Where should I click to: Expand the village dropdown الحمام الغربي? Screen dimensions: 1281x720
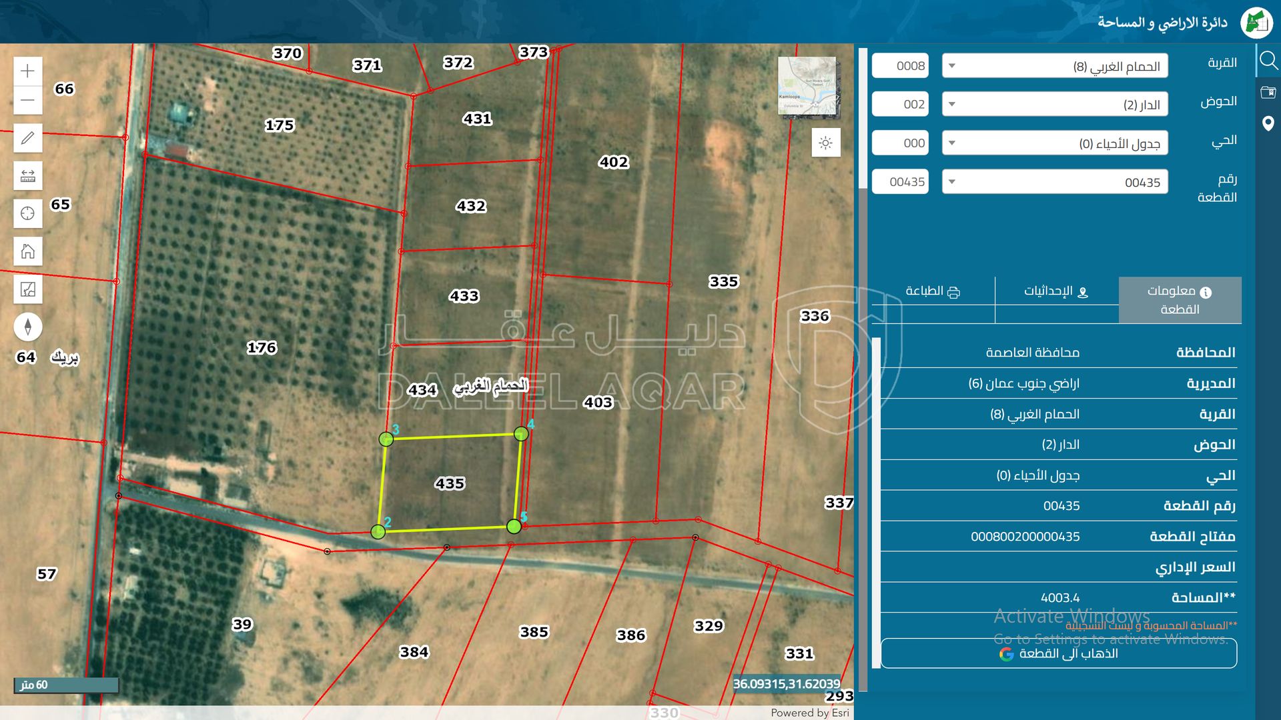pyautogui.click(x=1054, y=66)
